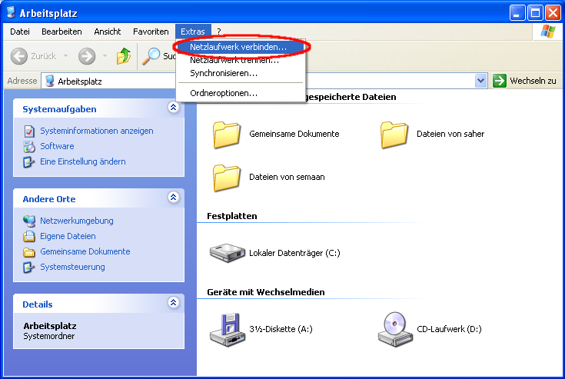Select the 3½-Diskette (A:) drive icon
Screen dimensions: 565x379
point(227,328)
